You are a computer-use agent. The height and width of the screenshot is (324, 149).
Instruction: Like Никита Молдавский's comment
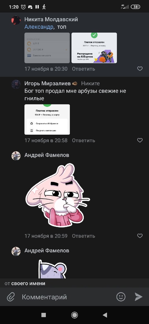pyautogui.click(x=140, y=69)
